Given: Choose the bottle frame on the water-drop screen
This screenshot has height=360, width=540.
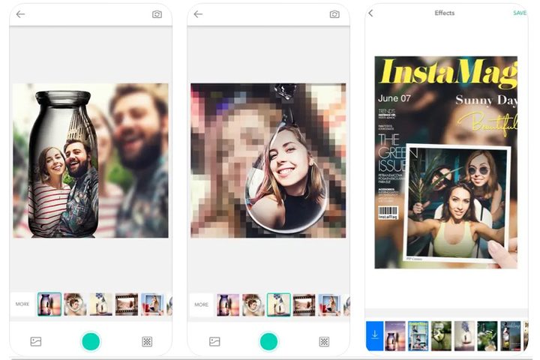Looking at the screenshot, I should (228, 305).
